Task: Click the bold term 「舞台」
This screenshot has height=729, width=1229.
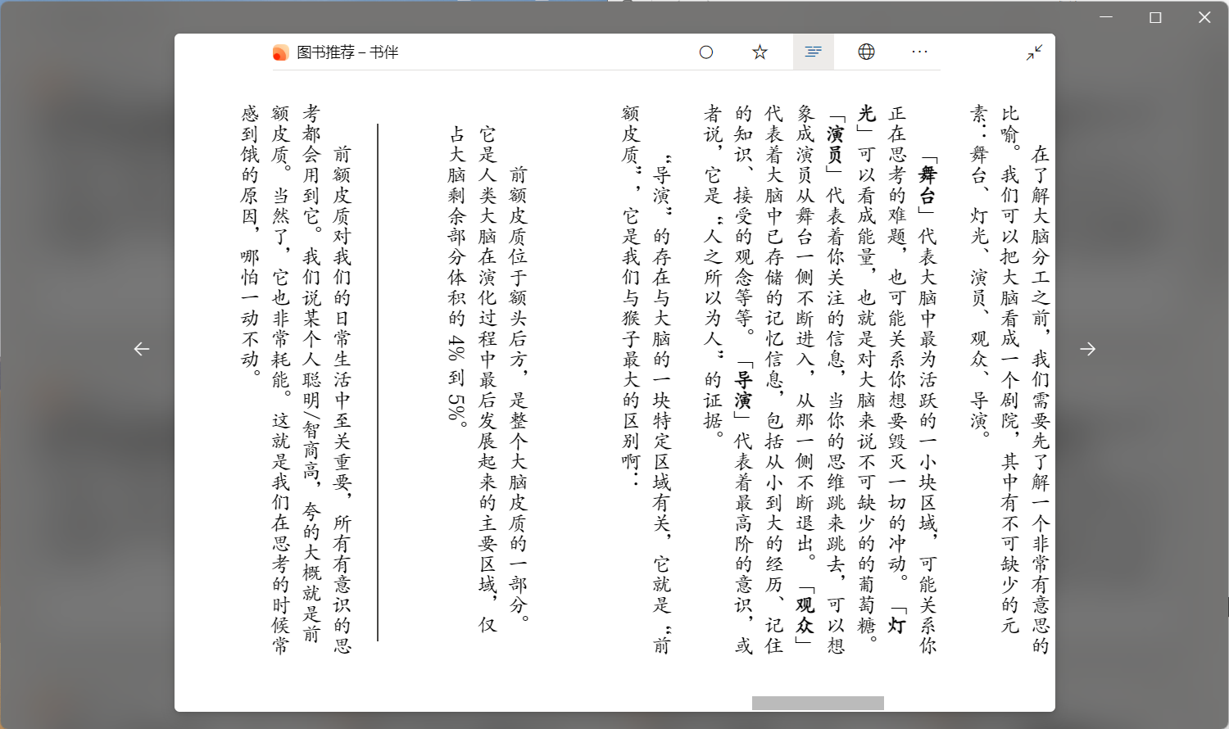Action: click(927, 184)
